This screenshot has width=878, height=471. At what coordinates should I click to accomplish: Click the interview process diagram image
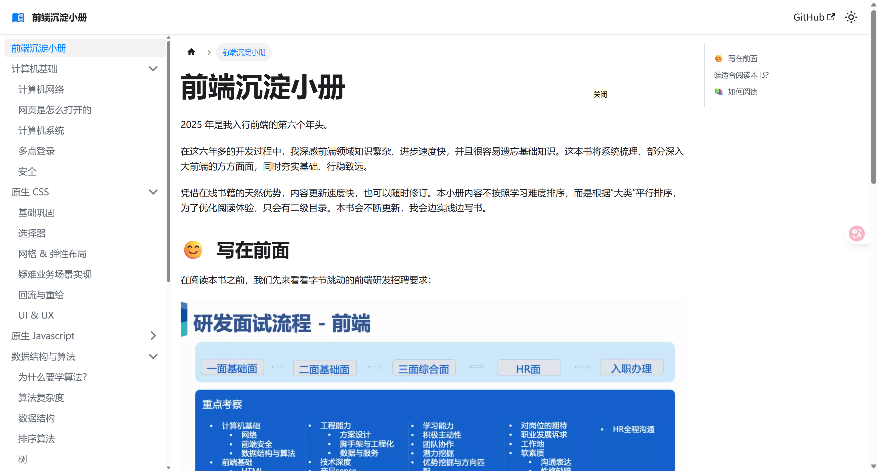[433, 385]
